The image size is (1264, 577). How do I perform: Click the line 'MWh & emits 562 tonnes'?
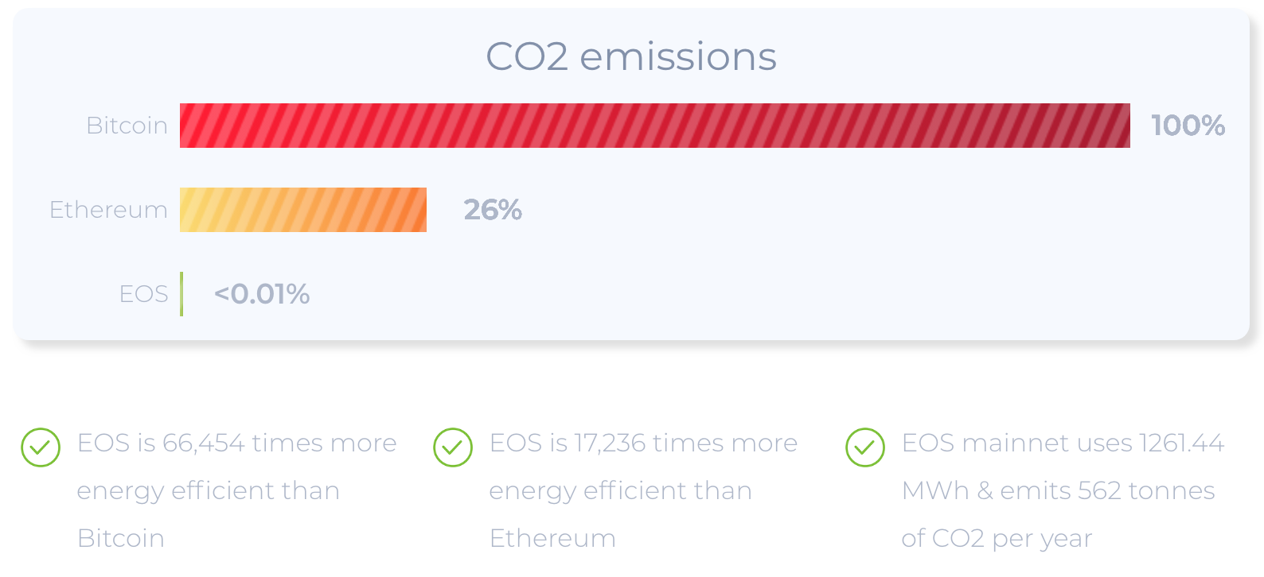point(1059,490)
